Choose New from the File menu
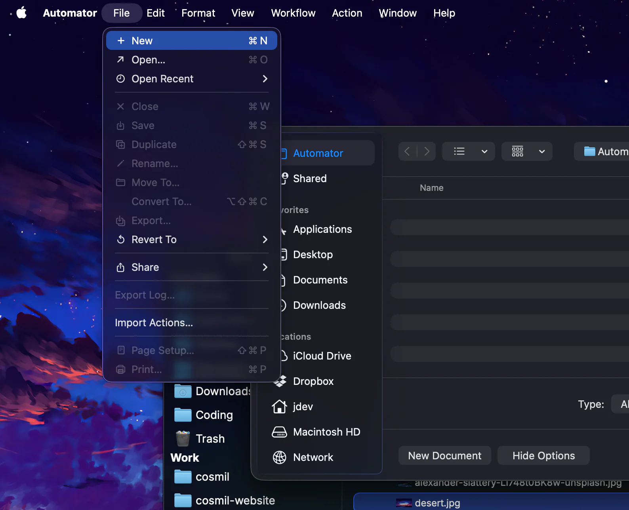 [x=192, y=40]
